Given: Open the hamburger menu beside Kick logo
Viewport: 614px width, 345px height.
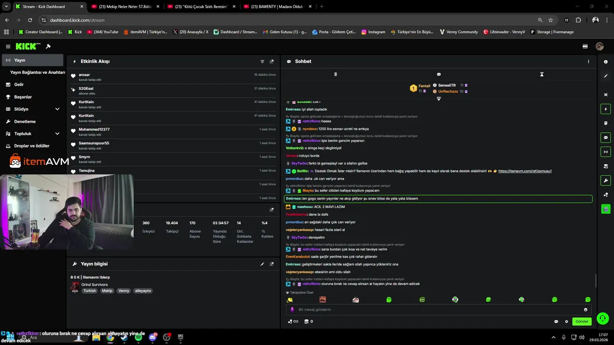Looking at the screenshot, I should tap(8, 46).
